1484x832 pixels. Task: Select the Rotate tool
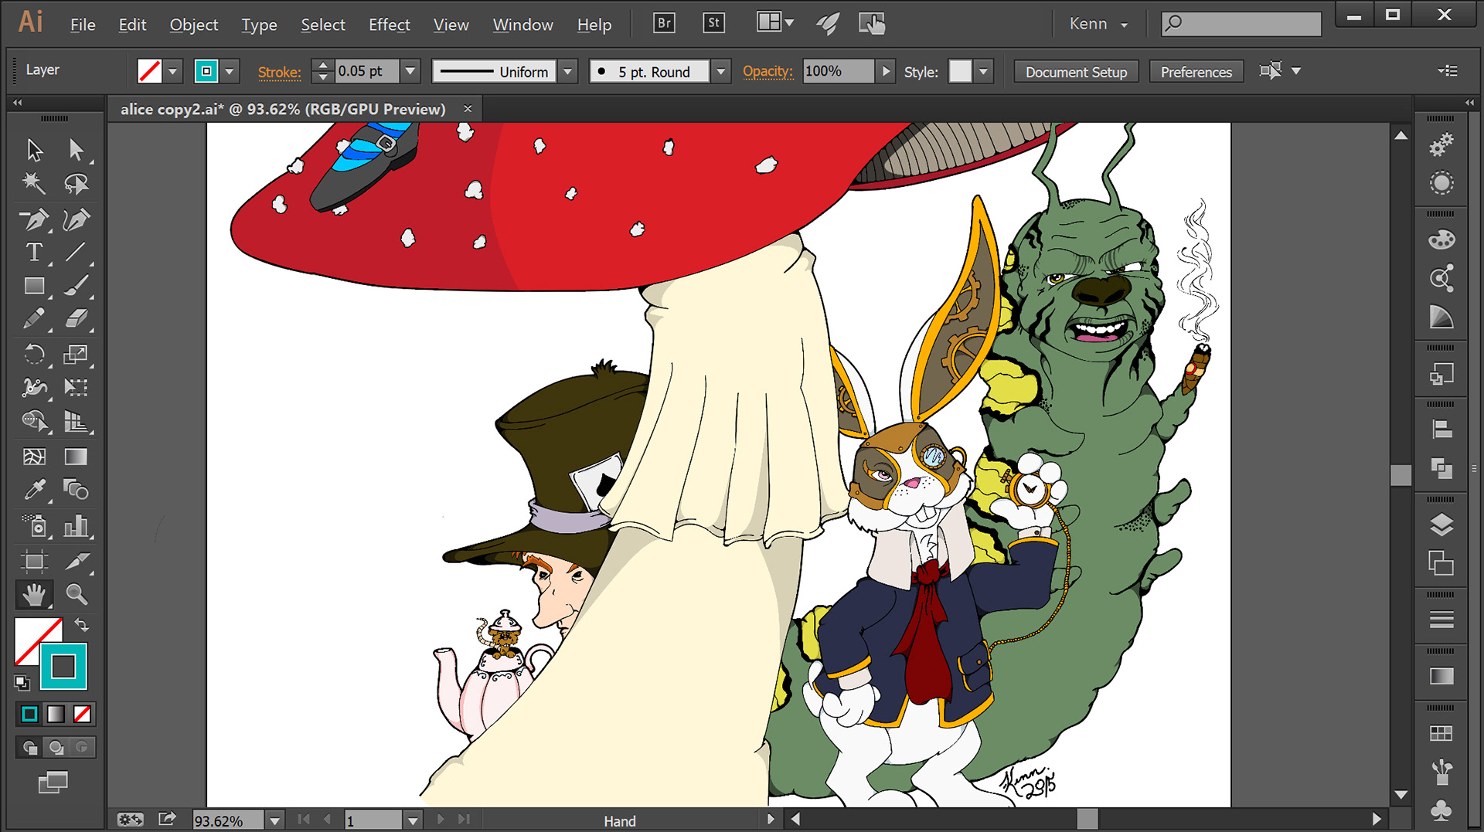tap(34, 355)
